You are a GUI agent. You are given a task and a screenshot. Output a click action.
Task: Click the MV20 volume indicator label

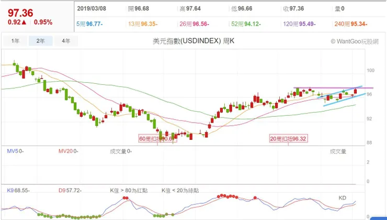click(69, 151)
